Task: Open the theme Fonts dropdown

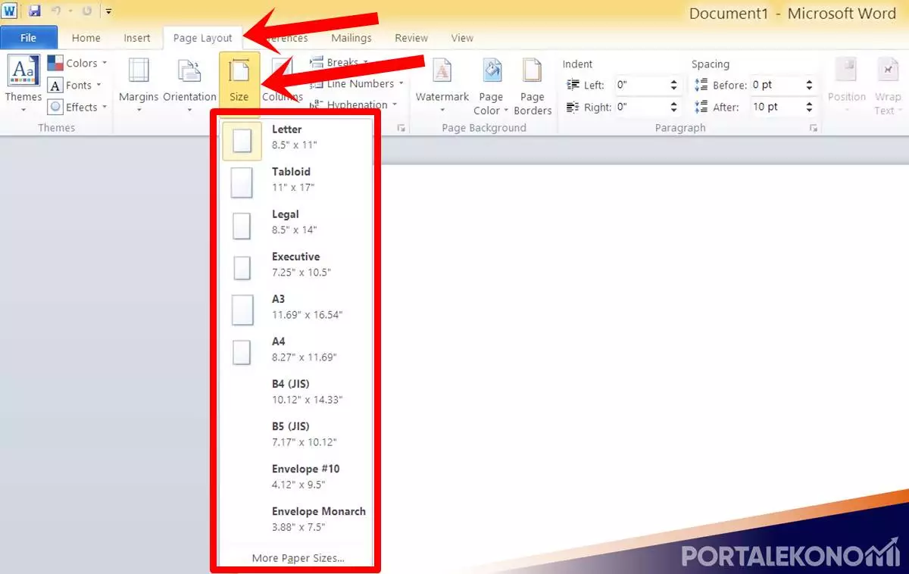Action: point(74,85)
